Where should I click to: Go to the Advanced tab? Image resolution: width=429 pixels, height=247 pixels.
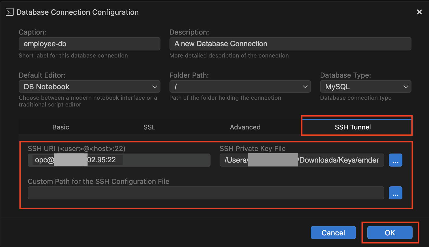click(x=245, y=127)
